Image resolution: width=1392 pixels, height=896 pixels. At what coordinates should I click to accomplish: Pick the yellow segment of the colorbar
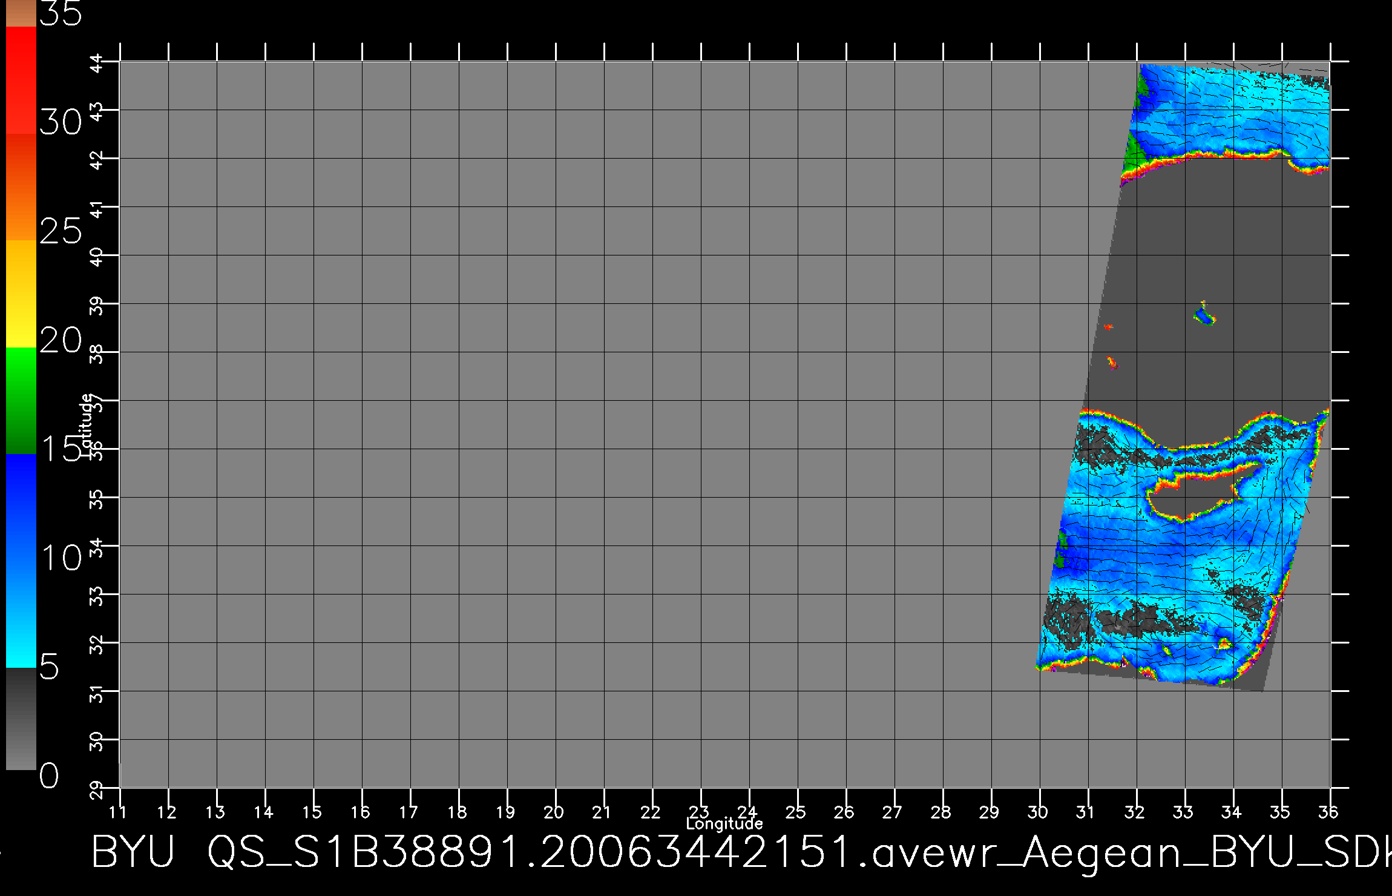21,294
